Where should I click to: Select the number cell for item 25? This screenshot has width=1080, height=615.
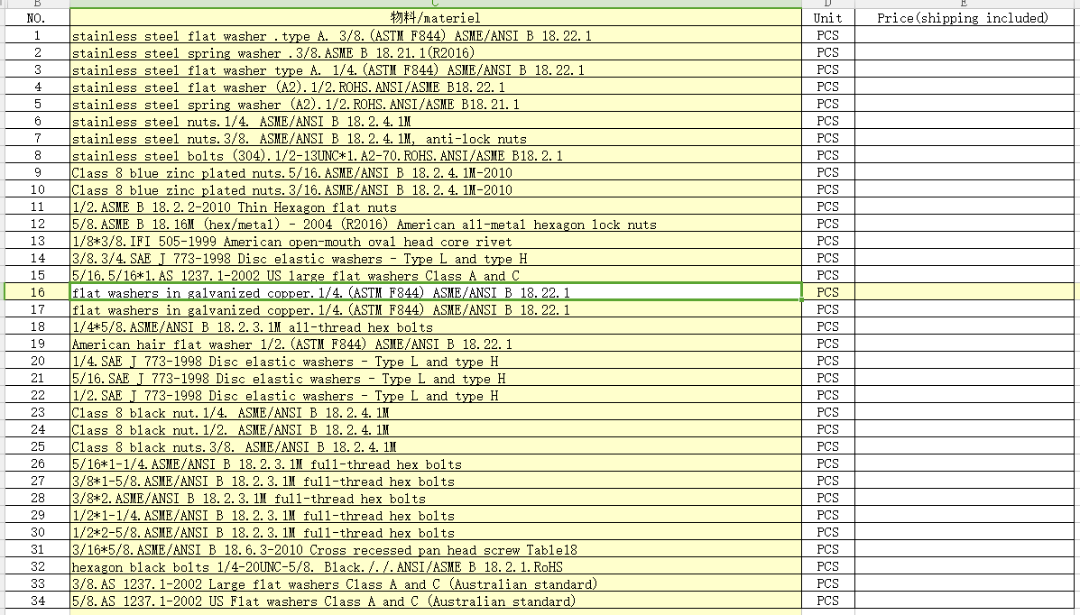[37, 447]
